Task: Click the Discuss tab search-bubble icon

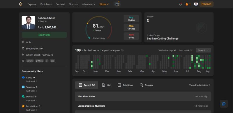Action: [142, 85]
